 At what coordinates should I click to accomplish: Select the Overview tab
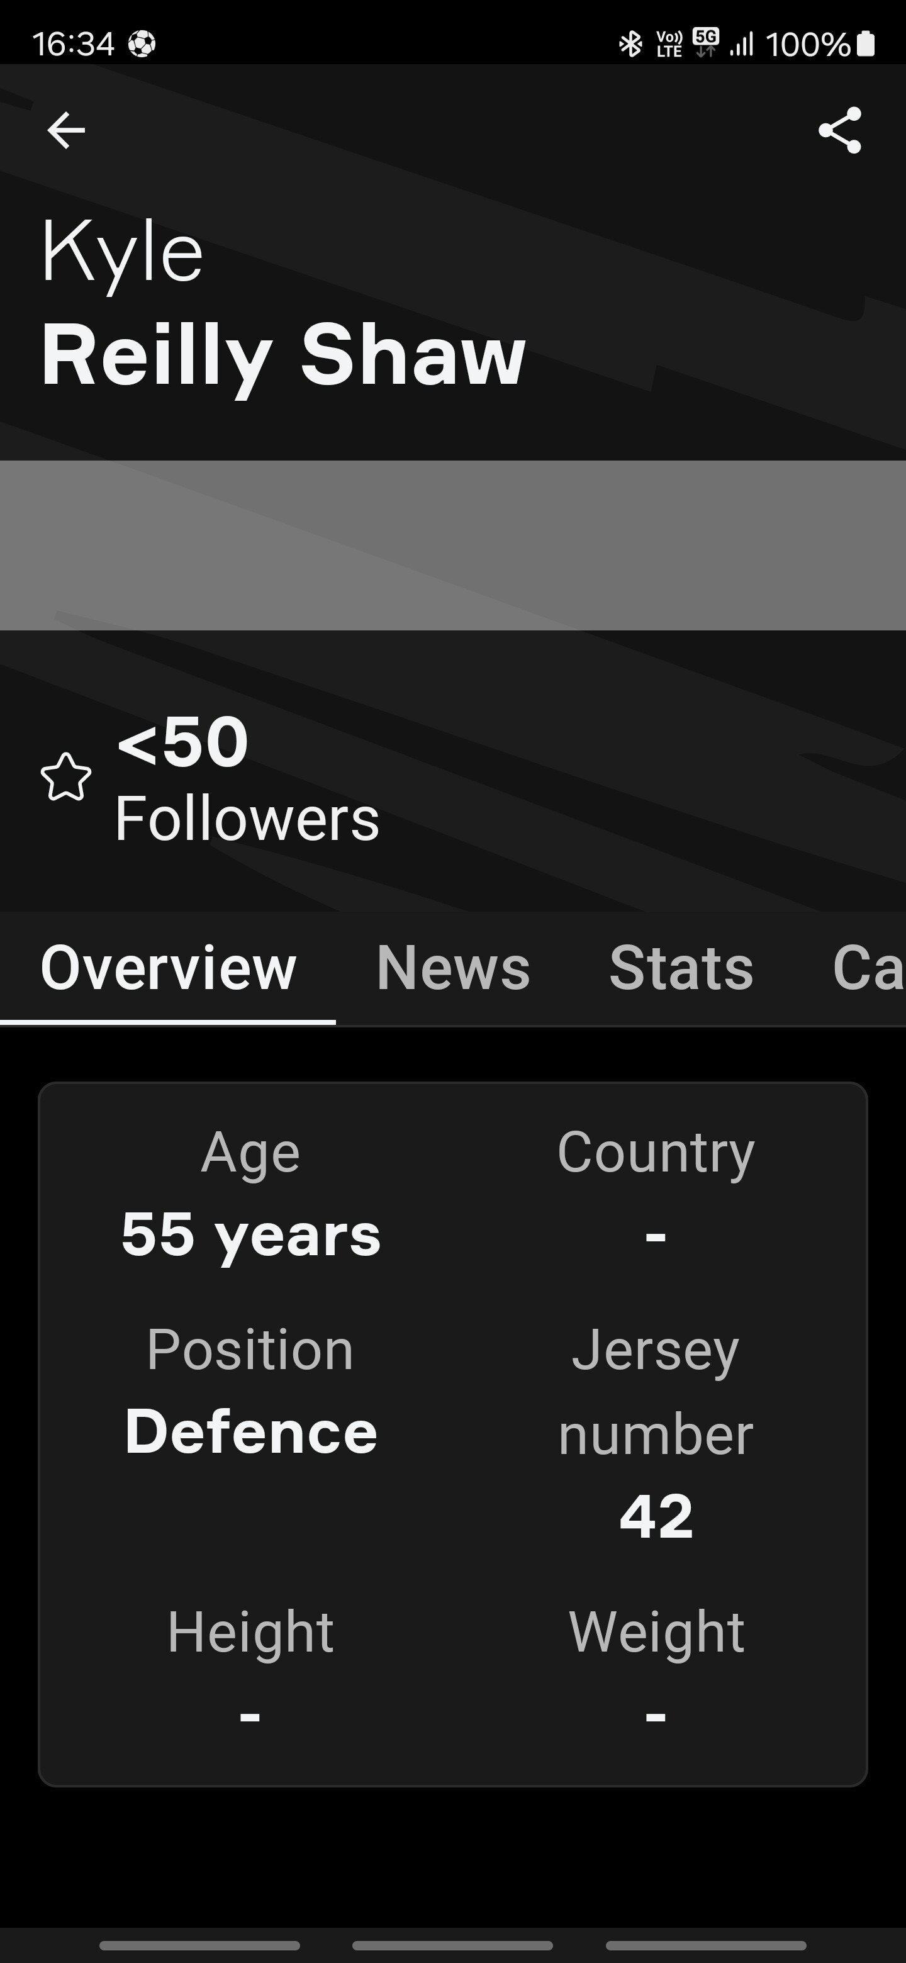coord(169,968)
